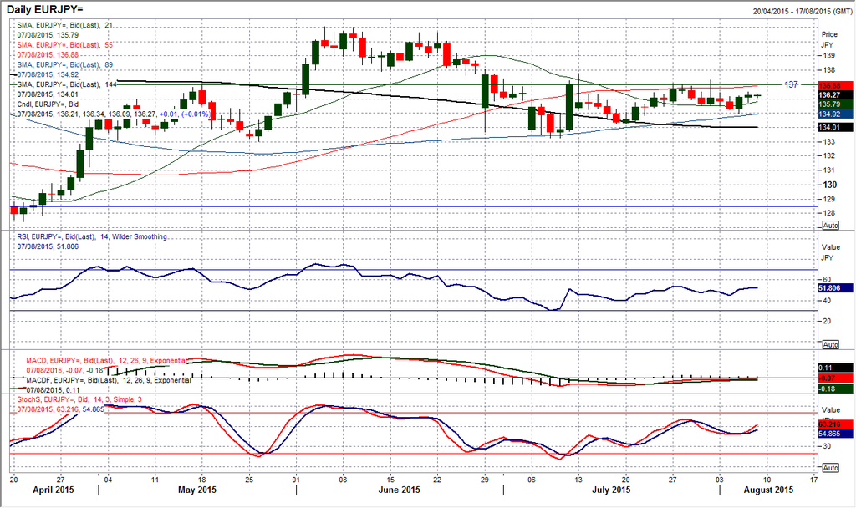Select the red 136.88 price axis tag
This screenshot has width=856, height=508.
[x=836, y=86]
